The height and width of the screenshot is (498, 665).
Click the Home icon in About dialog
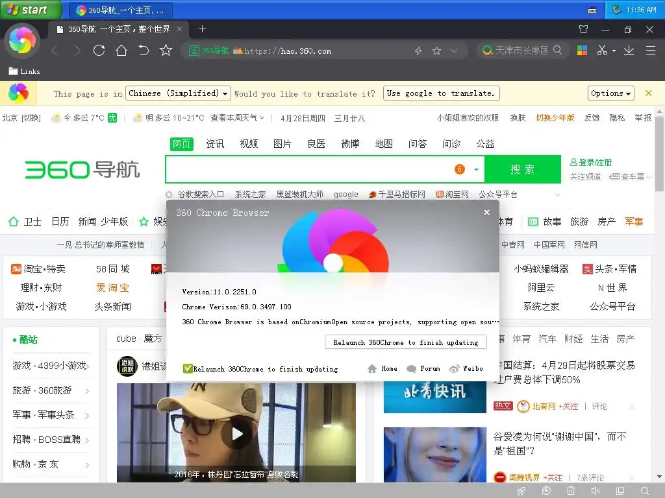(x=372, y=369)
